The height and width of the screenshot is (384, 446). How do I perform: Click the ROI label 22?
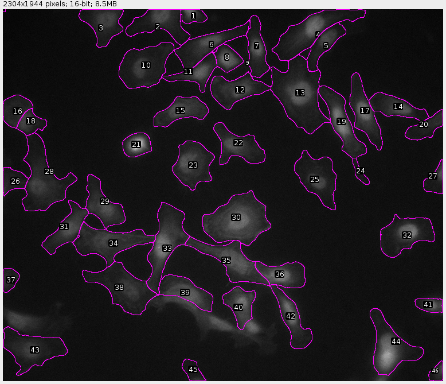coord(238,143)
